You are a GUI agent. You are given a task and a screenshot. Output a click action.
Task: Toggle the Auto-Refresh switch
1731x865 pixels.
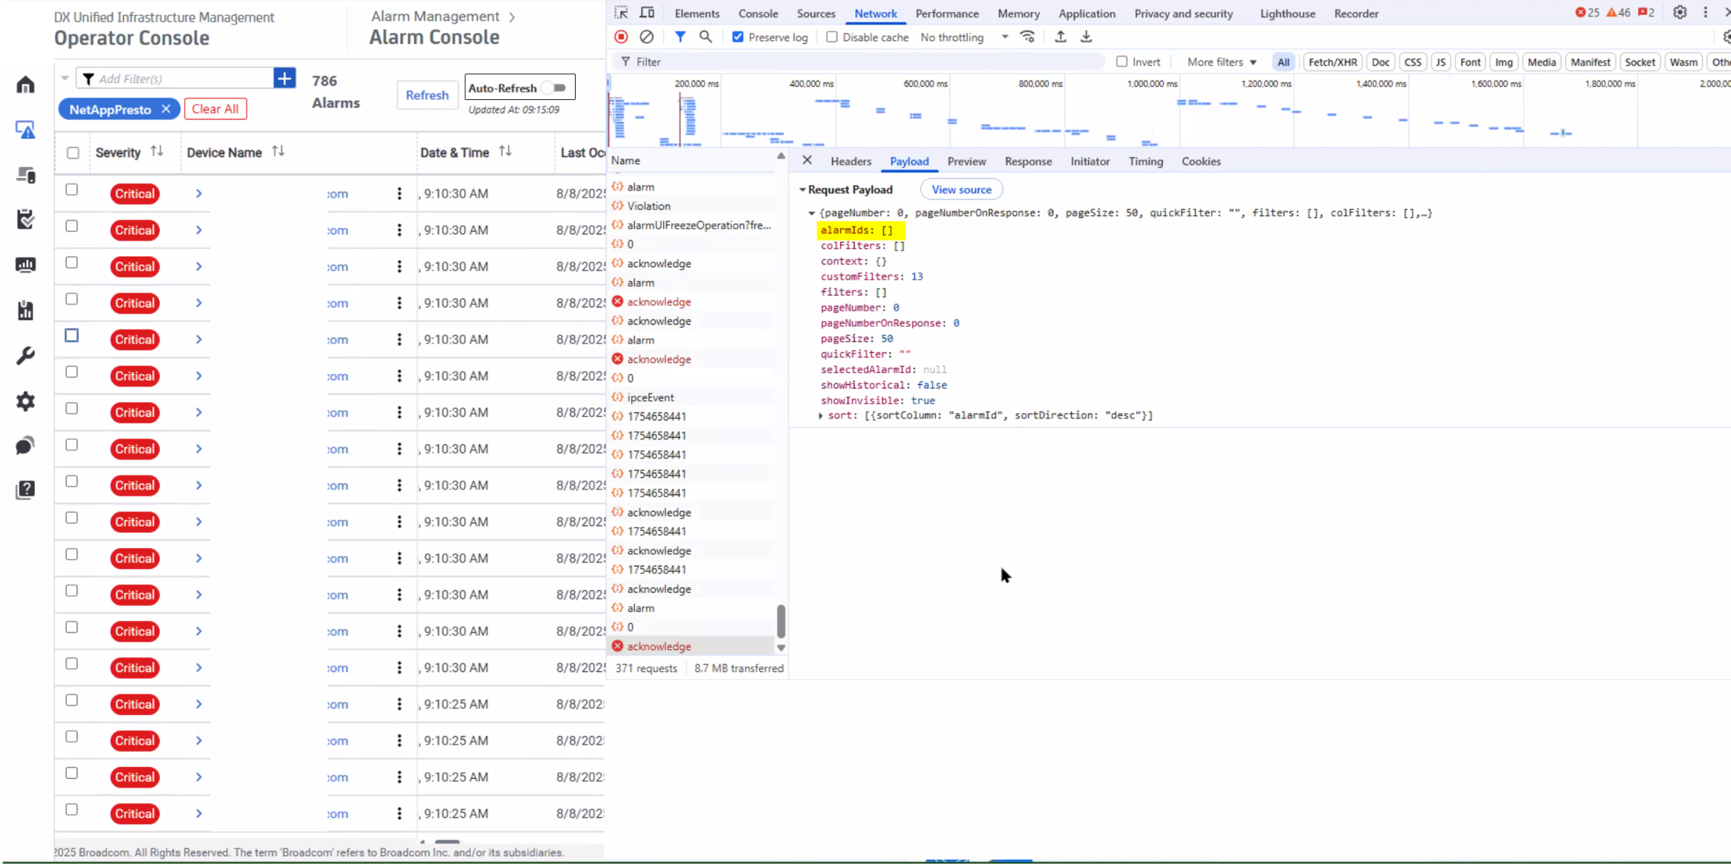[x=555, y=88]
